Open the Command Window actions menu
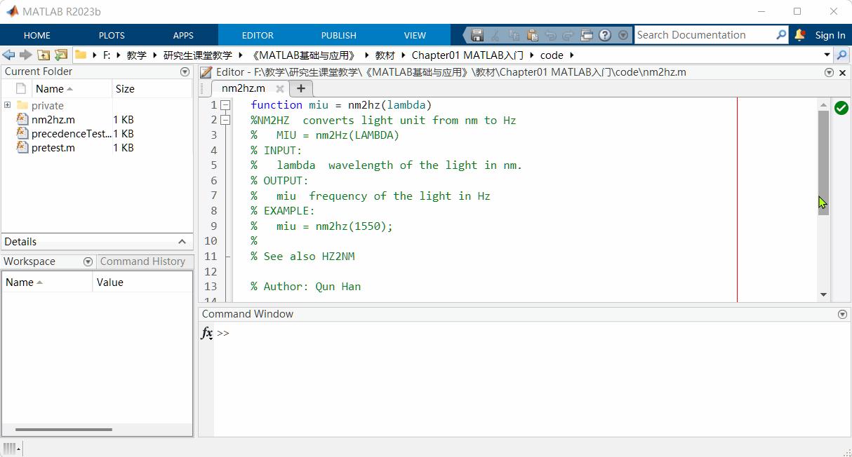852x457 pixels. [841, 314]
